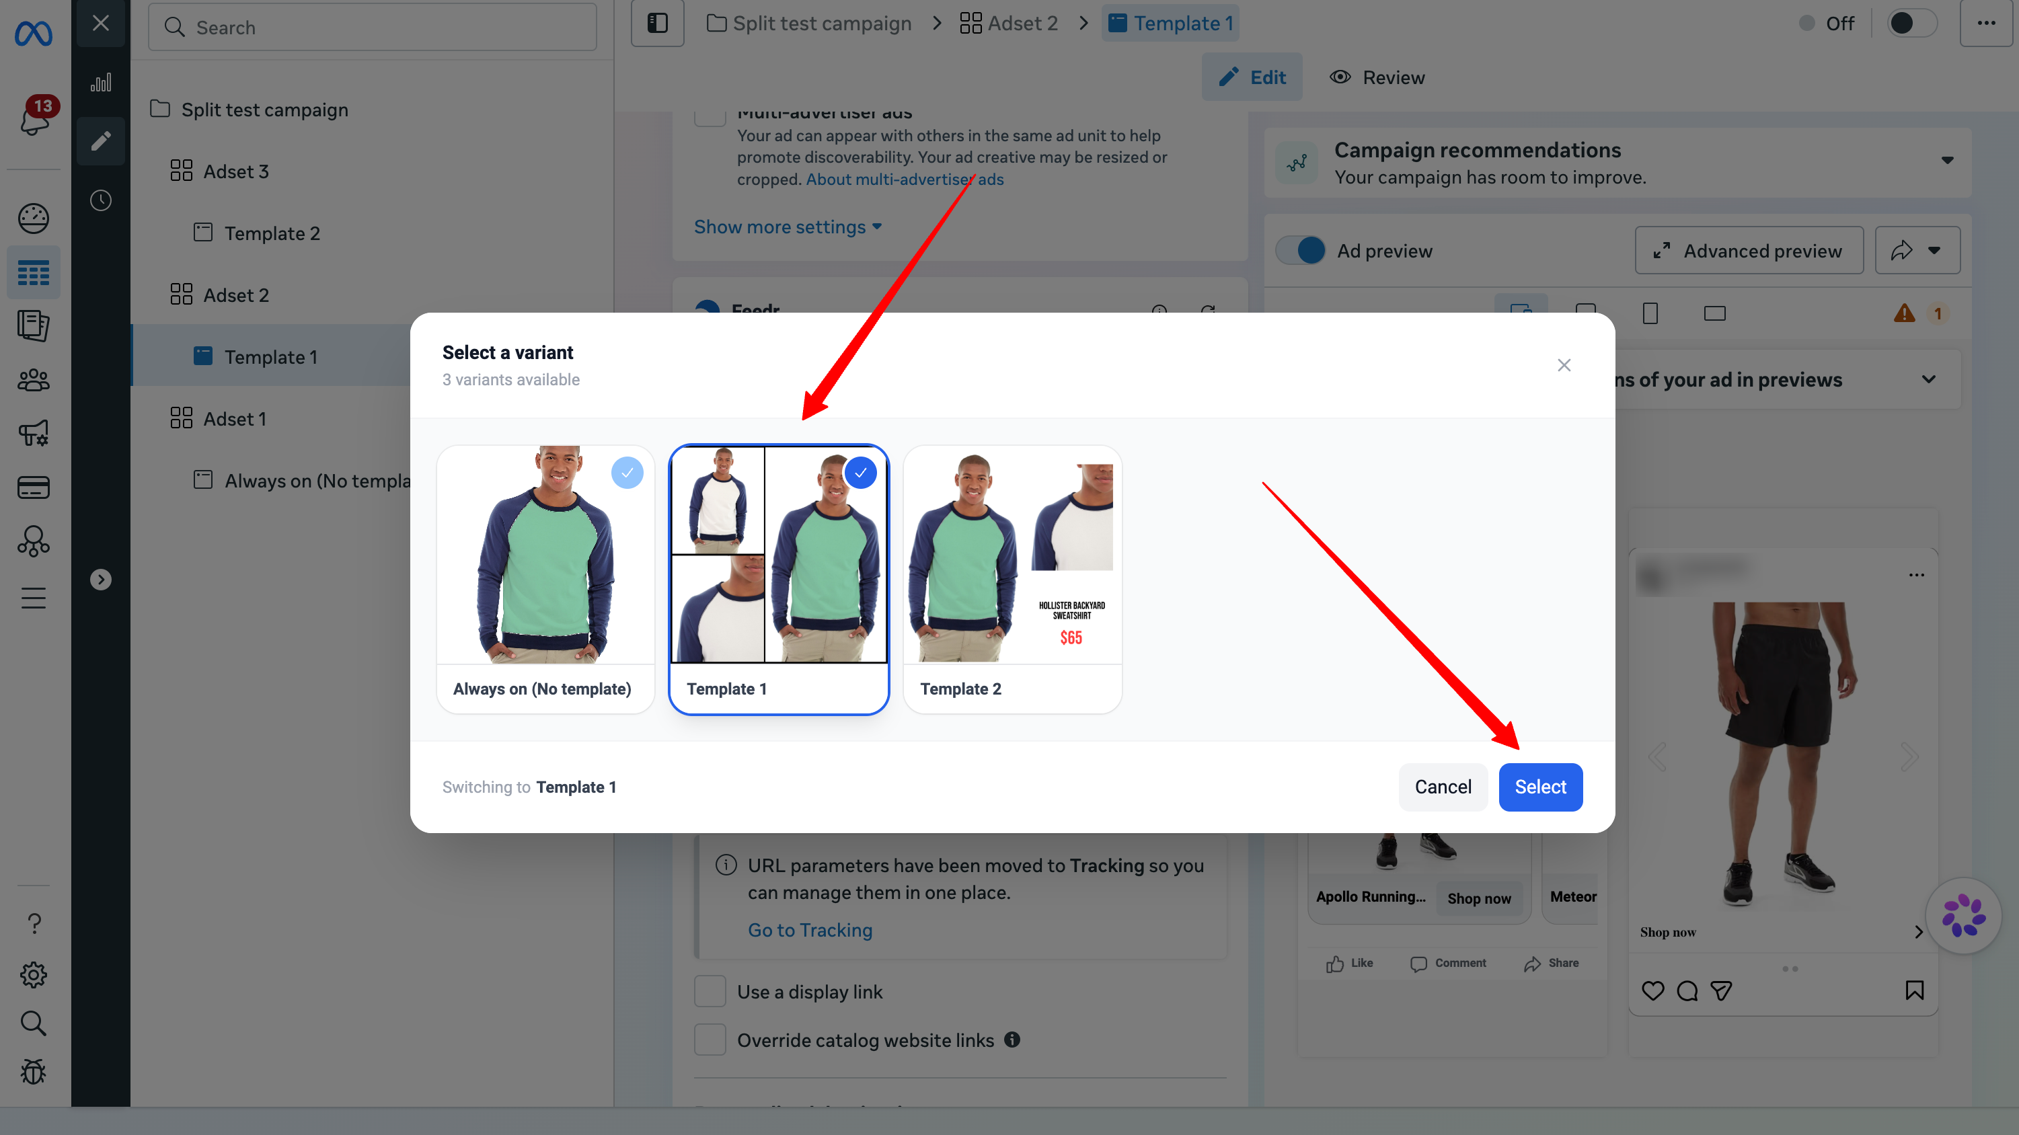This screenshot has width=2019, height=1135.
Task: Toggle the side panel layout icon
Action: (658, 24)
